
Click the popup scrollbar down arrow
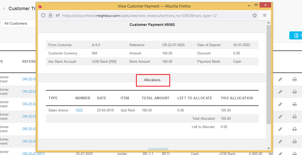[x=269, y=148]
